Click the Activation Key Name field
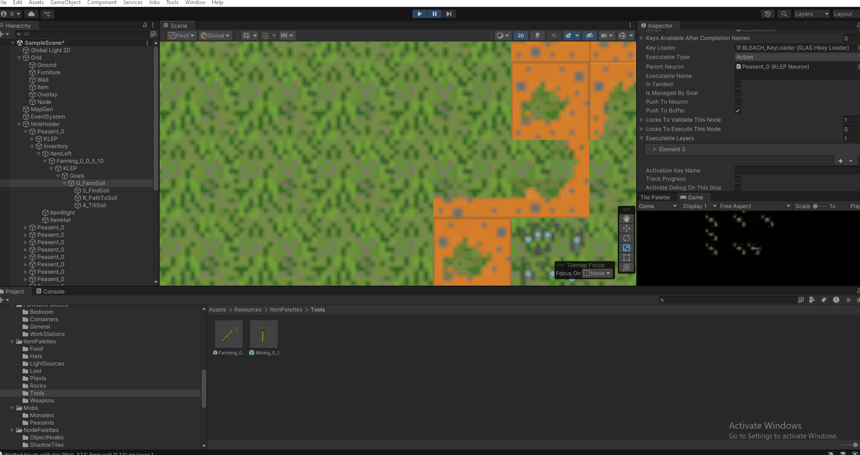The height and width of the screenshot is (455, 860). [x=797, y=171]
